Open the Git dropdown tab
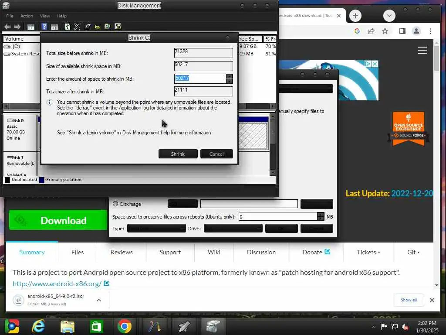The width and height of the screenshot is (446, 335). (413, 252)
